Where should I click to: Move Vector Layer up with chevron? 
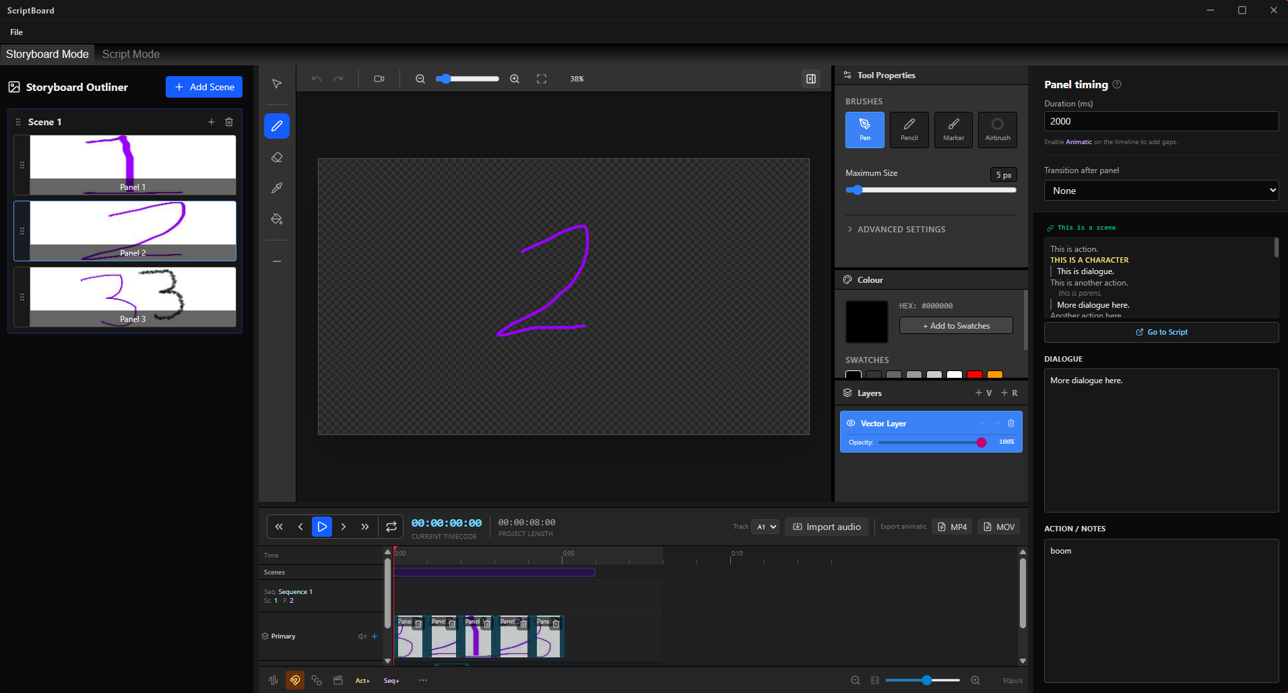tap(982, 423)
